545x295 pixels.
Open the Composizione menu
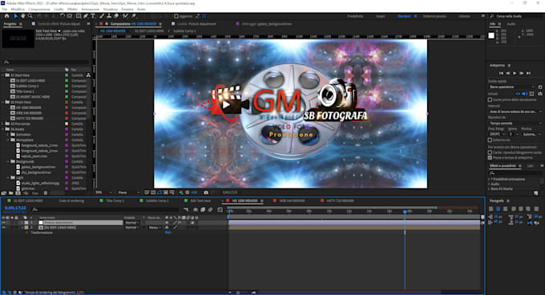click(39, 10)
